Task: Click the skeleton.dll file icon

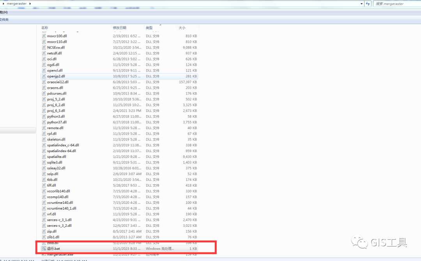Action: click(44, 139)
